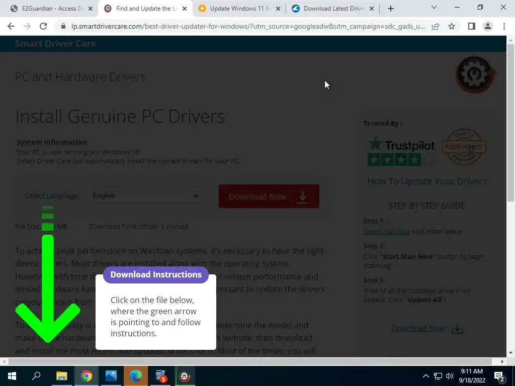Click the padlock site info icon
This screenshot has width=515, height=386.
click(x=63, y=26)
